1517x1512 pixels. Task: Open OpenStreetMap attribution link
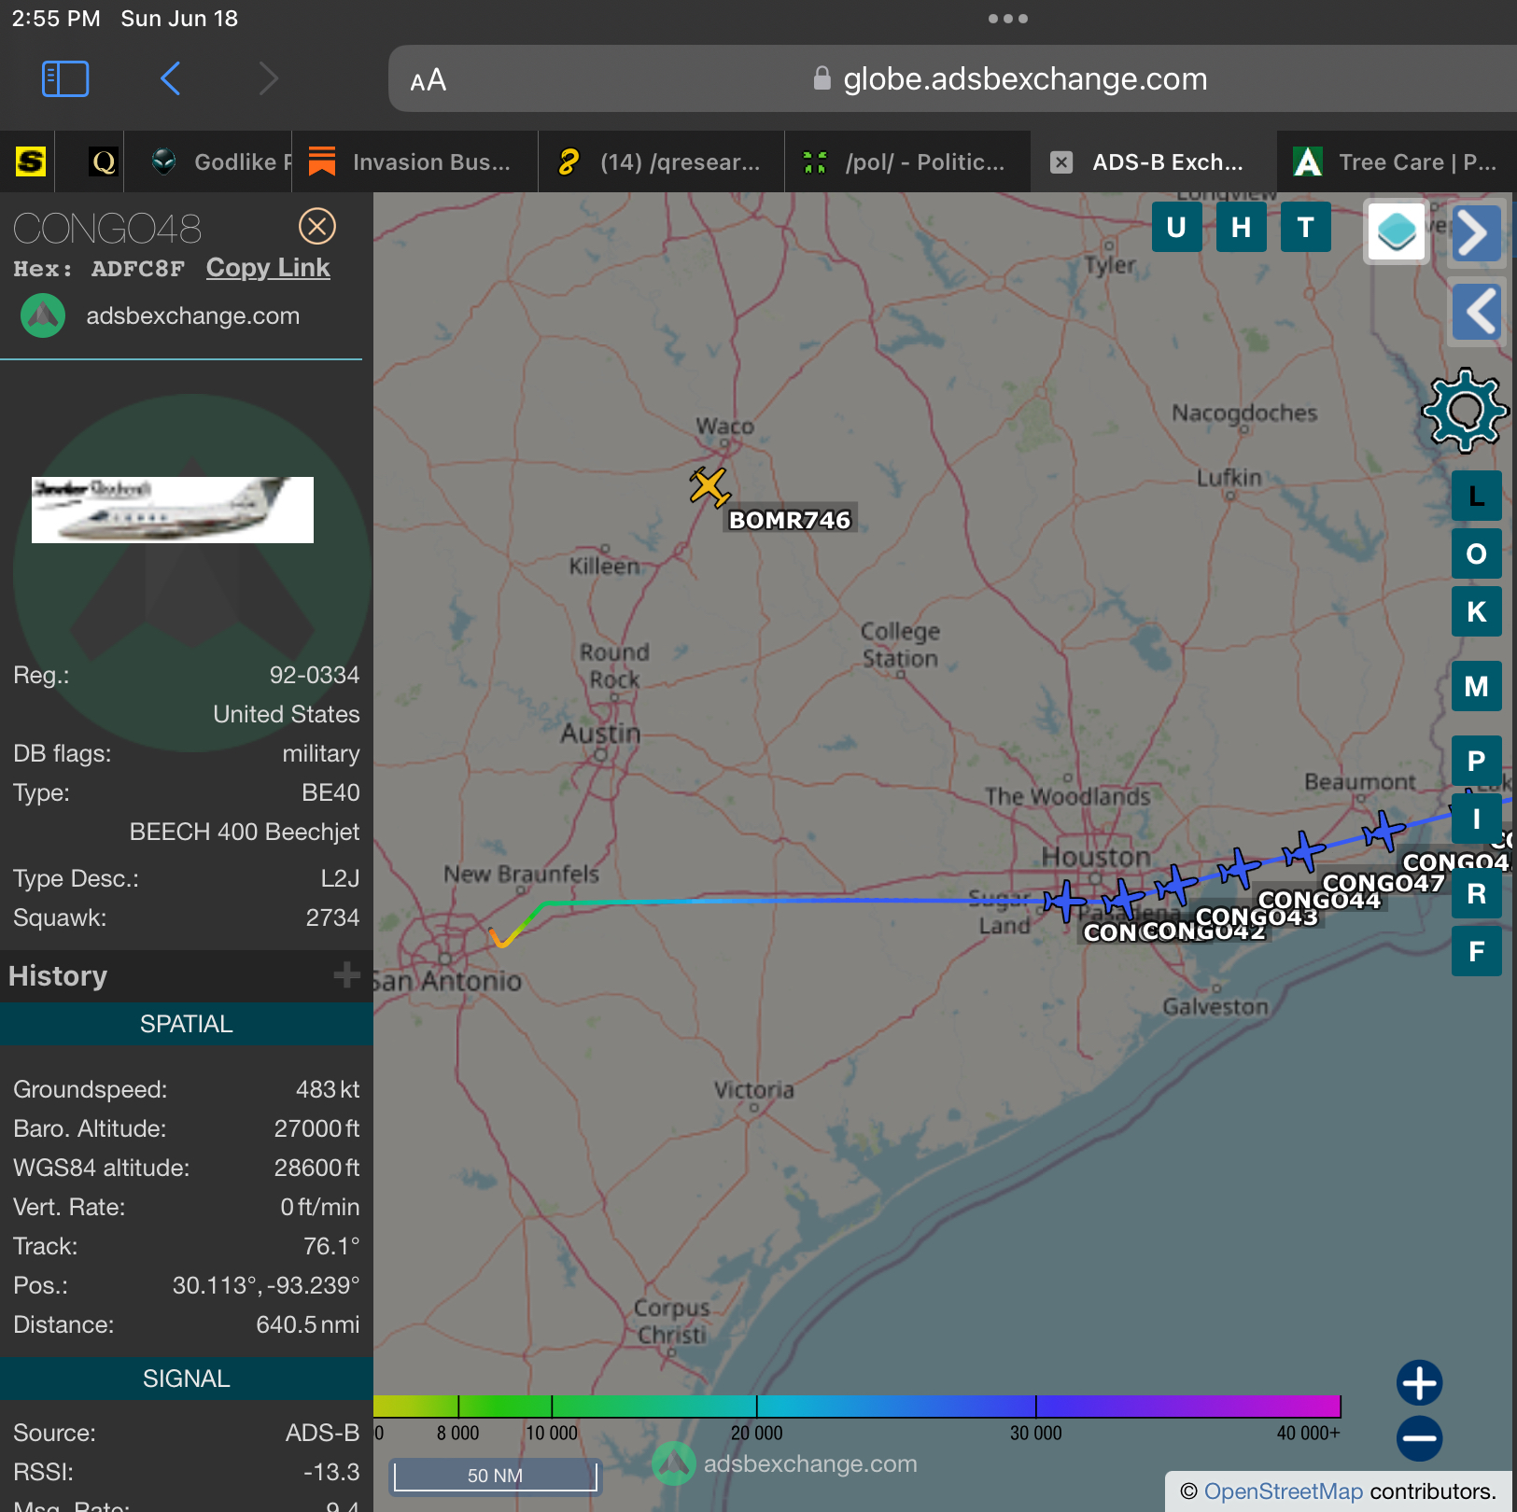click(1283, 1491)
